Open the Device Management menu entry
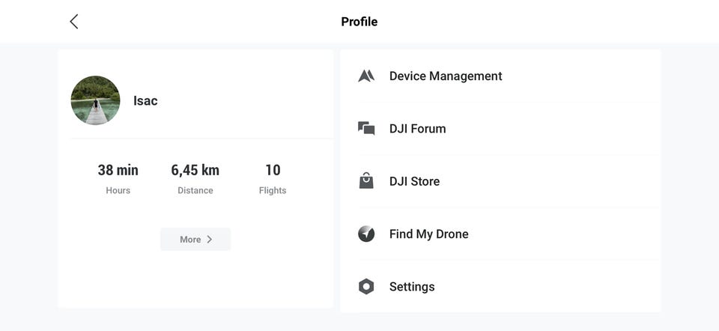This screenshot has height=331, width=719. 446,76
